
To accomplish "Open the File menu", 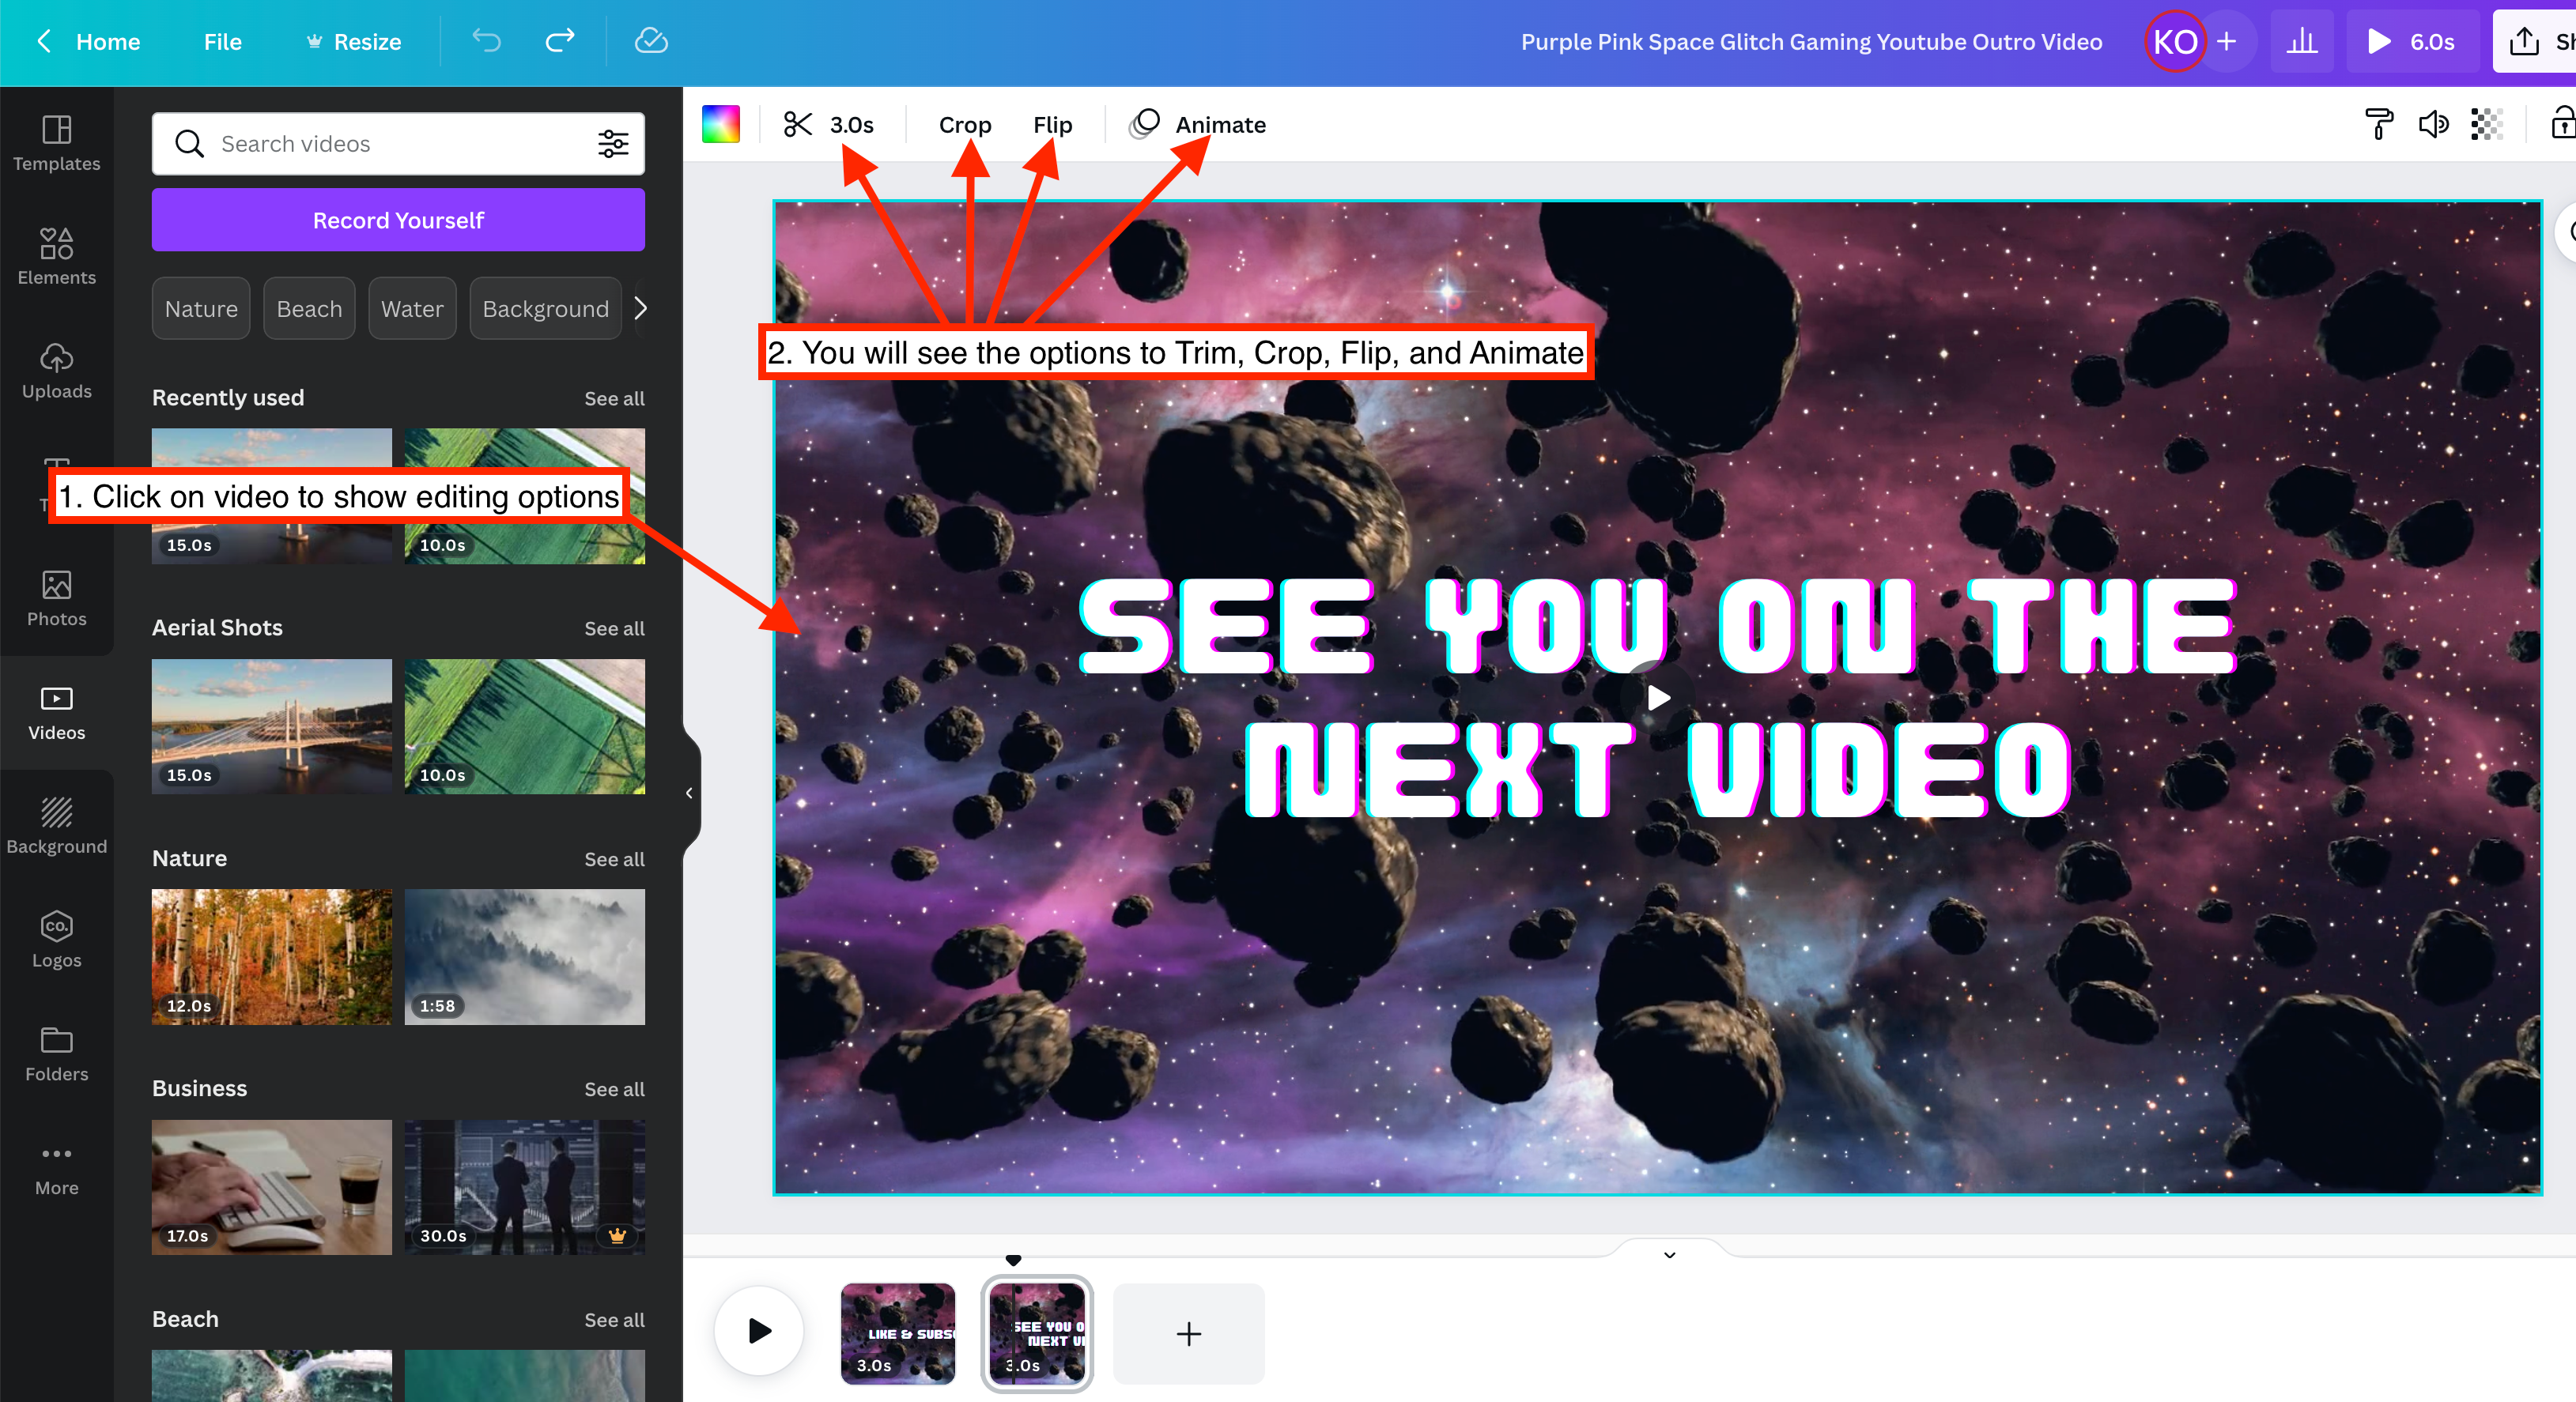I will tap(222, 41).
